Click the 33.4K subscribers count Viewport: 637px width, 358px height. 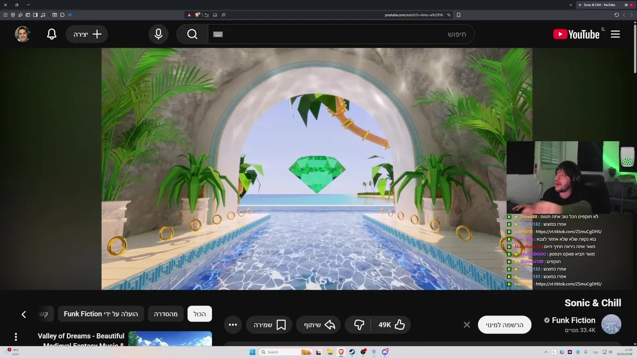pos(580,330)
